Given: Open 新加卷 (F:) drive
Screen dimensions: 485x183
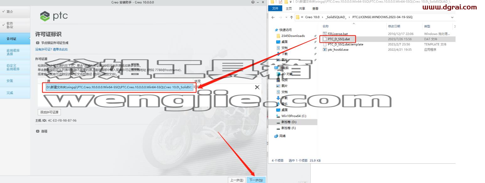Looking at the screenshot, I should coord(289,128).
